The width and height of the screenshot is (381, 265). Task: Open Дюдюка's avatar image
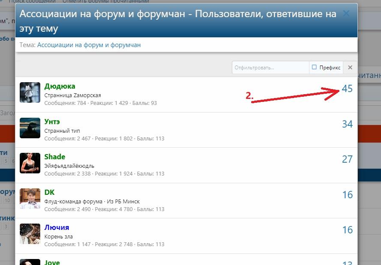tap(30, 92)
